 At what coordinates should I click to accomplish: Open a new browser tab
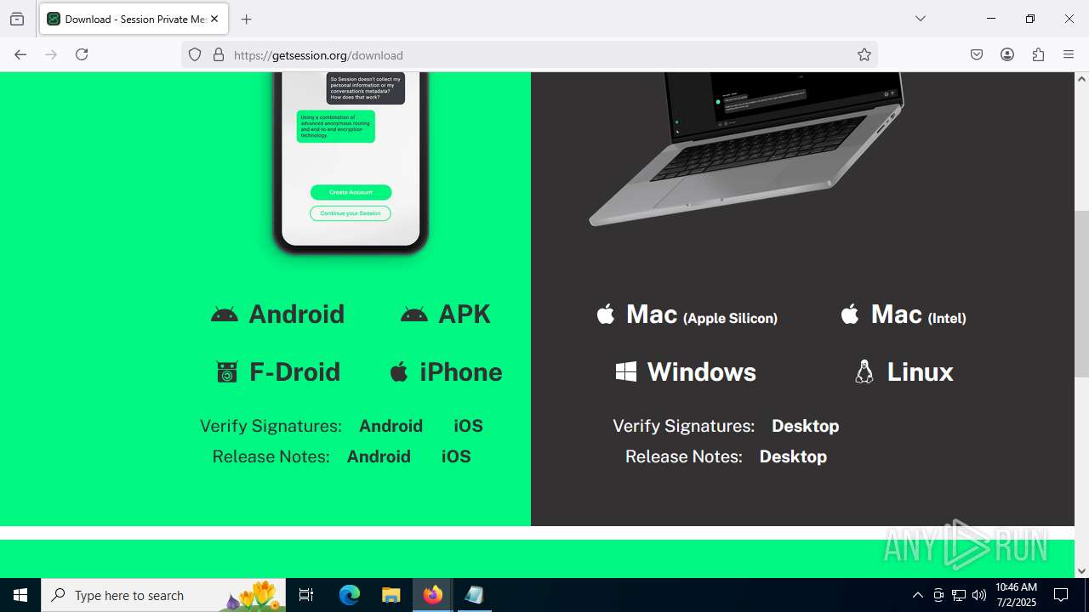tap(247, 19)
